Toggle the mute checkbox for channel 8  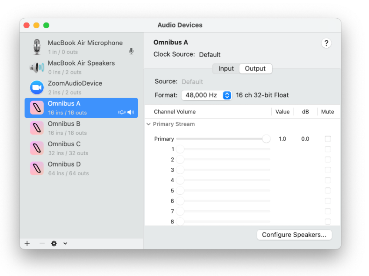tap(328, 222)
